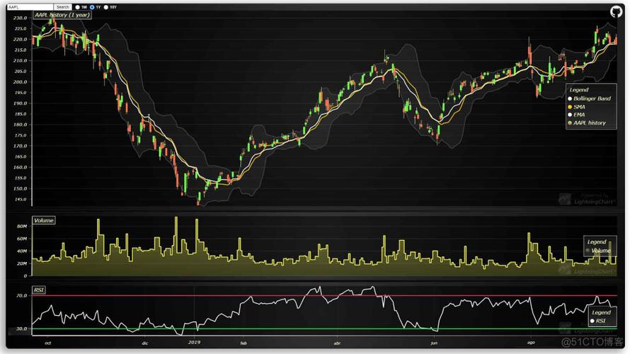Click the RSI chart Legend title
Screen dimensions: 630x354
pyautogui.click(x=601, y=313)
